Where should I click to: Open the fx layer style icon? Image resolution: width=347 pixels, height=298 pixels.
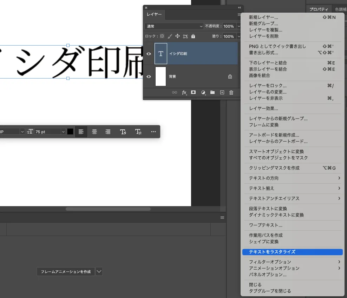click(x=184, y=93)
